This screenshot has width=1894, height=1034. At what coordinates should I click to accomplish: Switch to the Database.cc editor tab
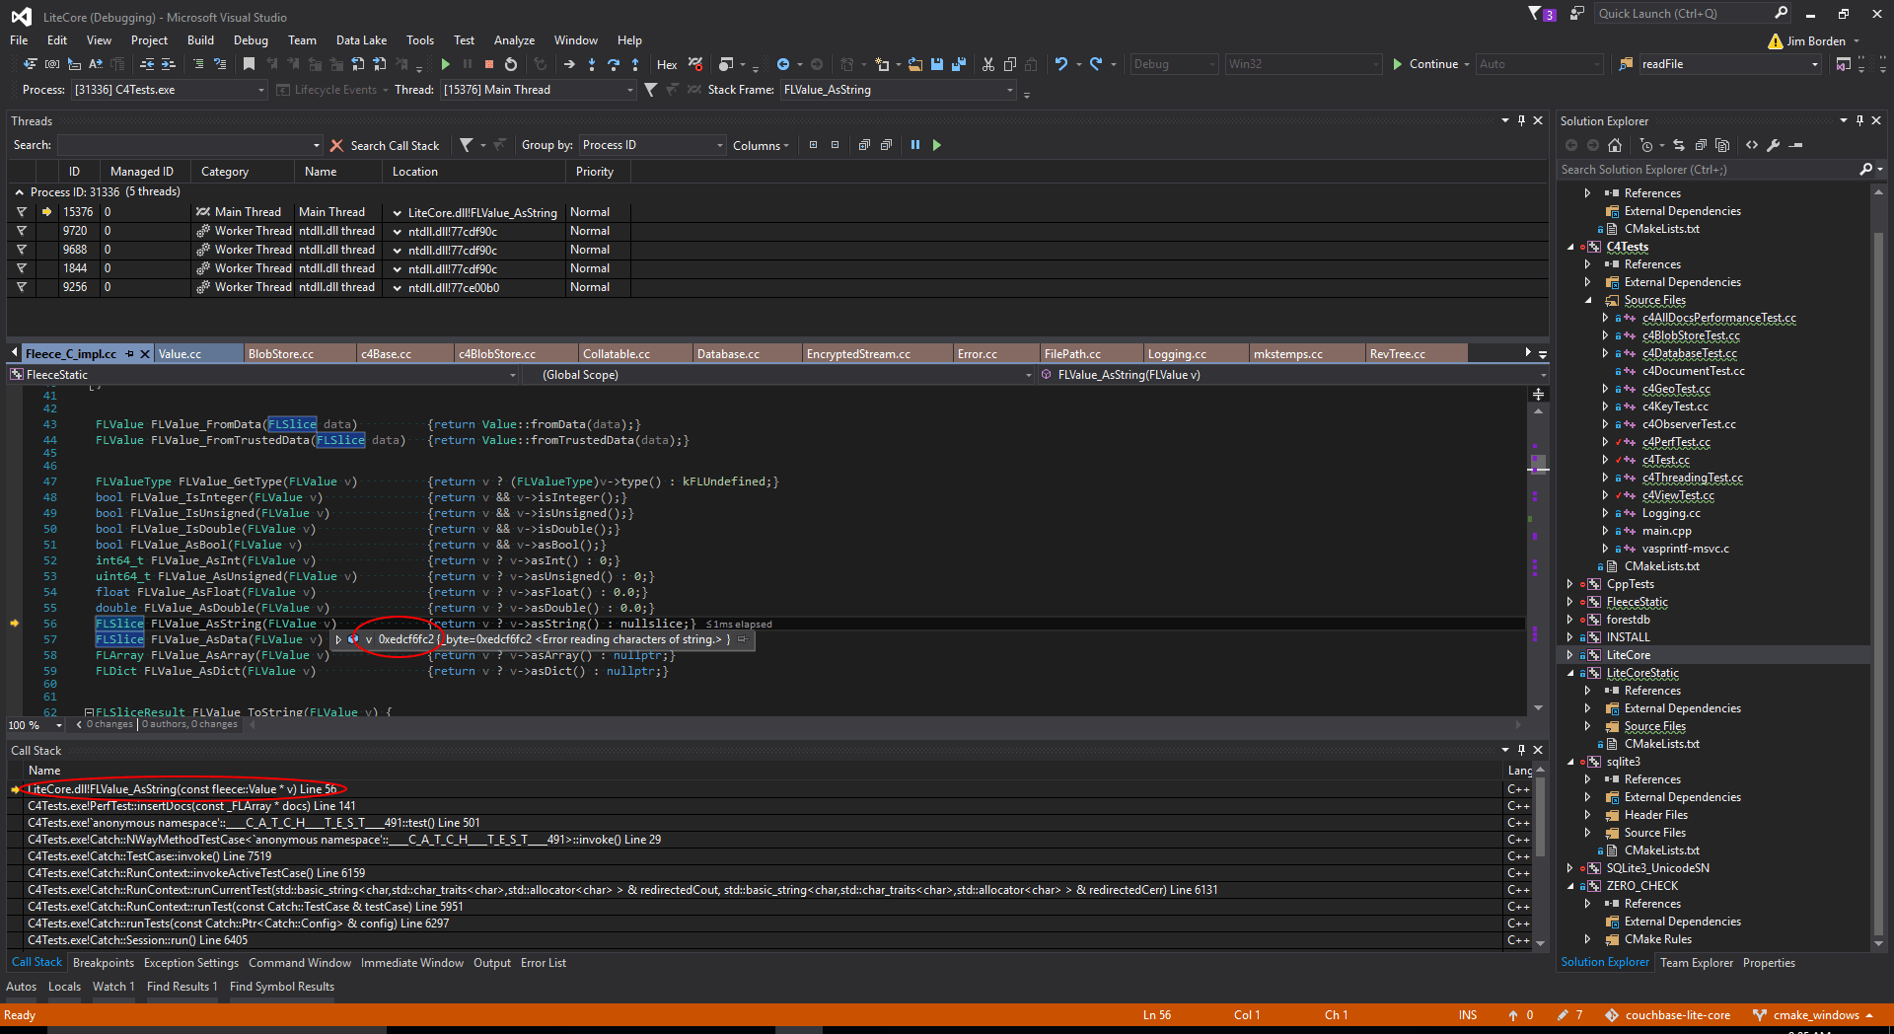728,354
